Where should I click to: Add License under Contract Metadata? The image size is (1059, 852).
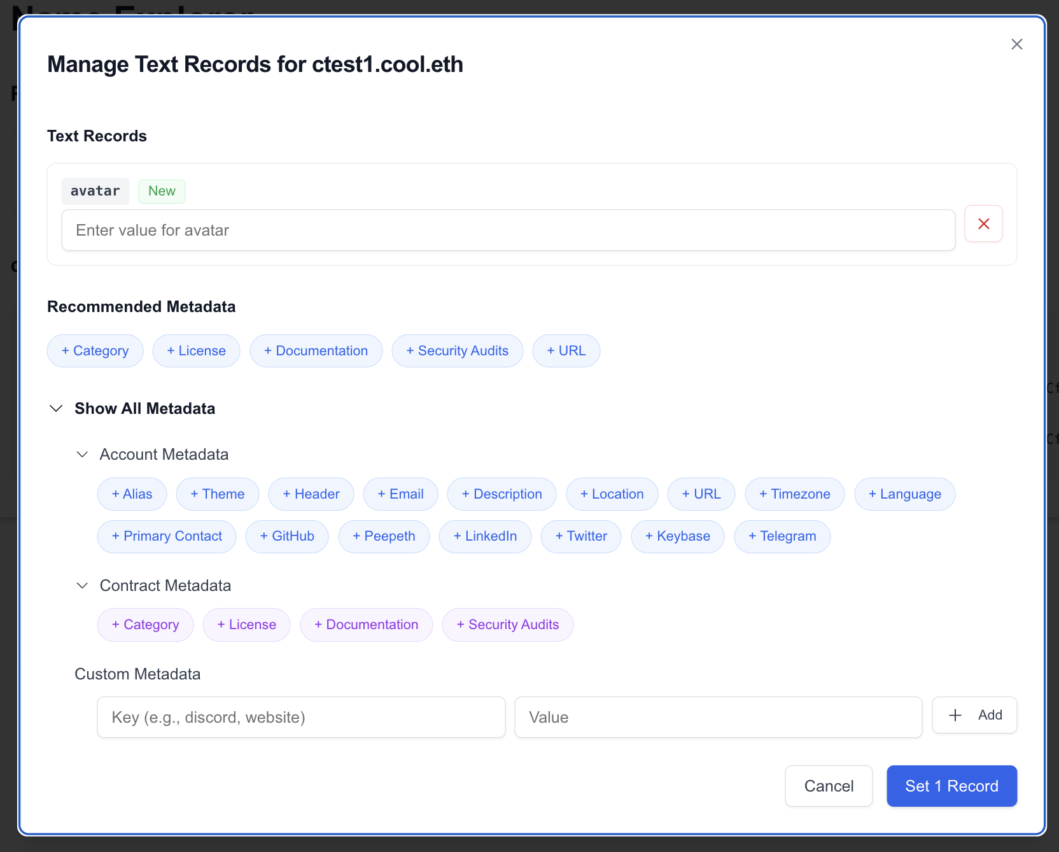246,625
